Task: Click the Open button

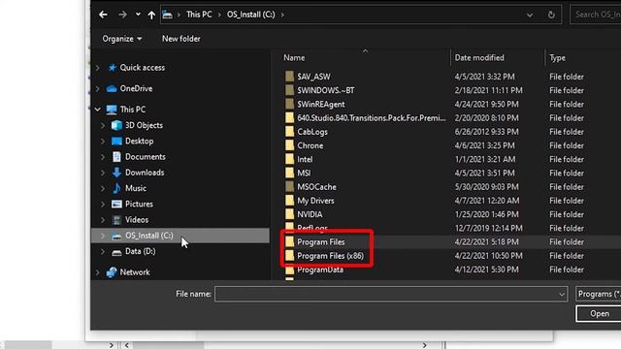Action: [599, 314]
